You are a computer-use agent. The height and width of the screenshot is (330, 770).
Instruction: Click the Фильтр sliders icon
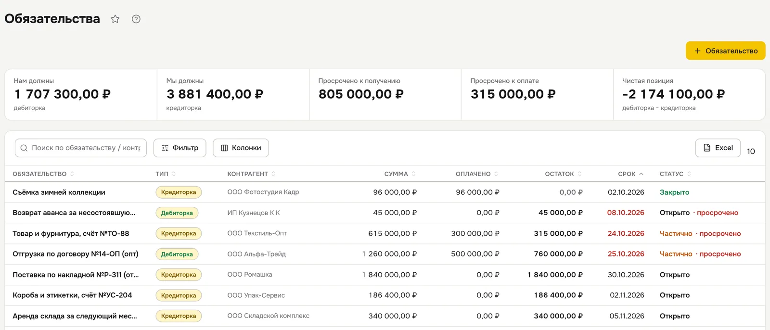coord(165,148)
